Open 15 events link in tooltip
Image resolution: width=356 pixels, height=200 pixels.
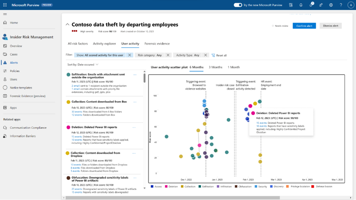[262, 123]
